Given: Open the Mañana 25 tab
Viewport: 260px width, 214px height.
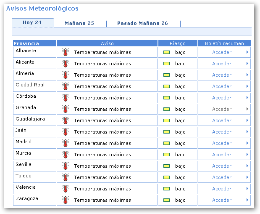Looking at the screenshot, I should (79, 24).
